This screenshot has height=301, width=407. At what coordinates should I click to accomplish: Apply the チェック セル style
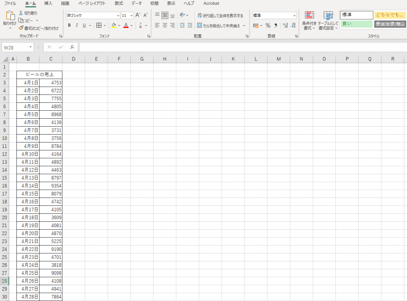point(390,24)
